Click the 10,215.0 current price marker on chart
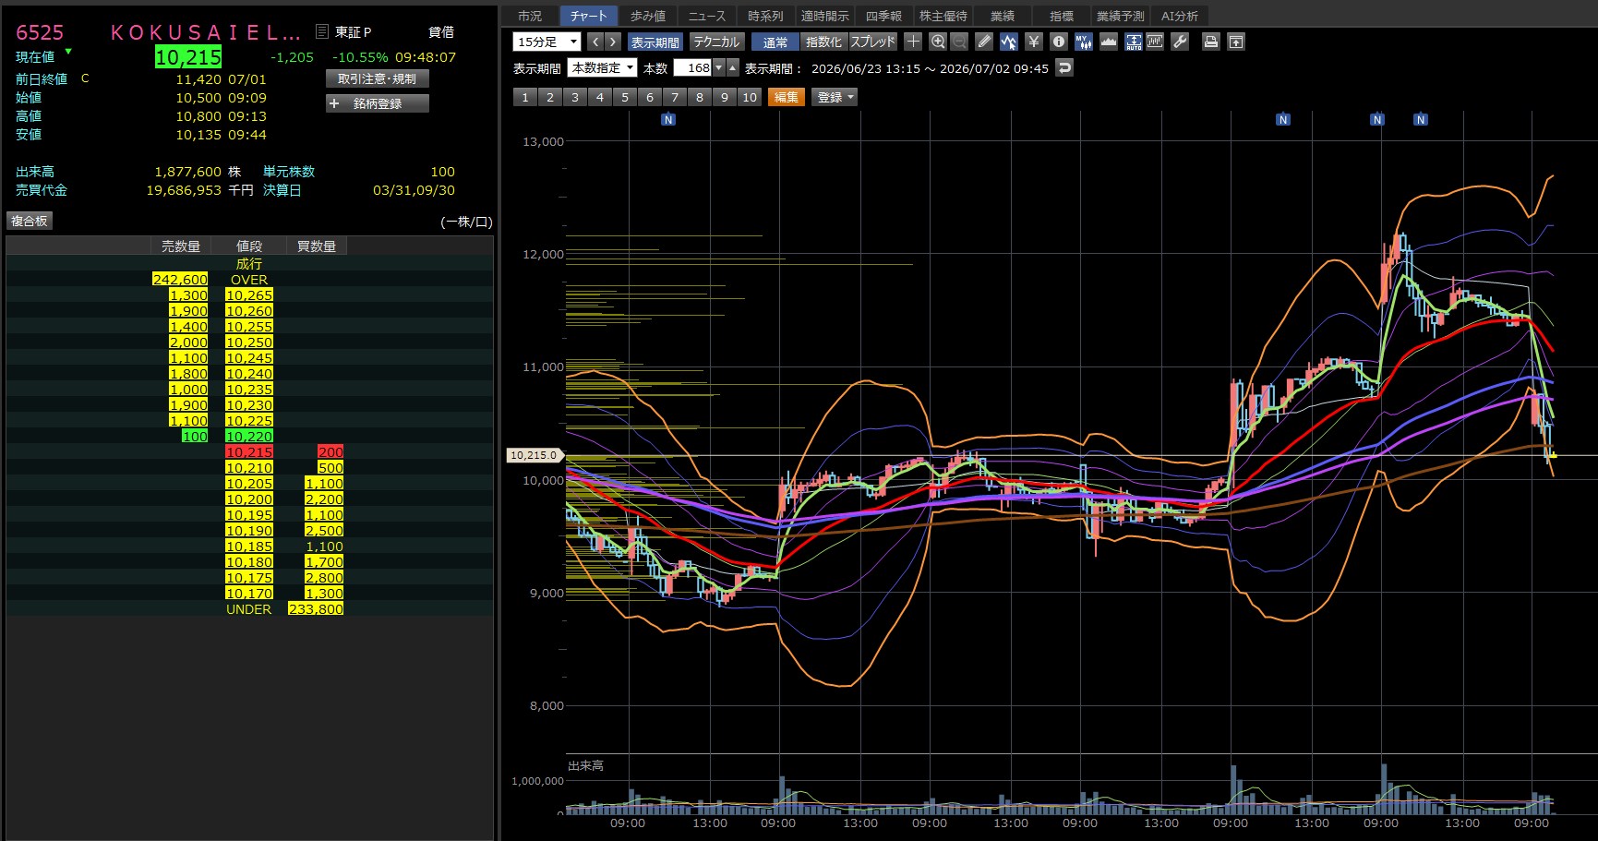Image resolution: width=1598 pixels, height=841 pixels. click(535, 455)
